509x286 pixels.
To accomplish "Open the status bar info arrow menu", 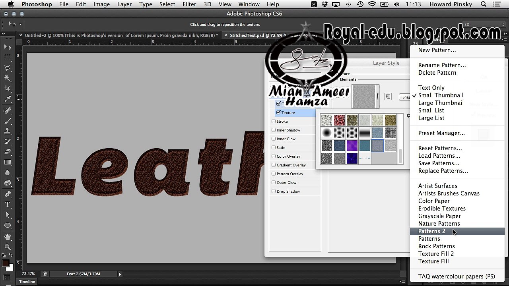I will tap(120, 274).
